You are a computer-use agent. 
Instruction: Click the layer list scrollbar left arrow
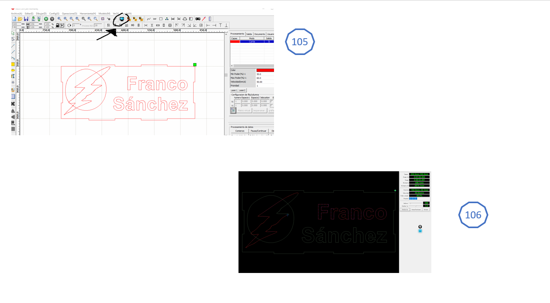[x=231, y=66]
